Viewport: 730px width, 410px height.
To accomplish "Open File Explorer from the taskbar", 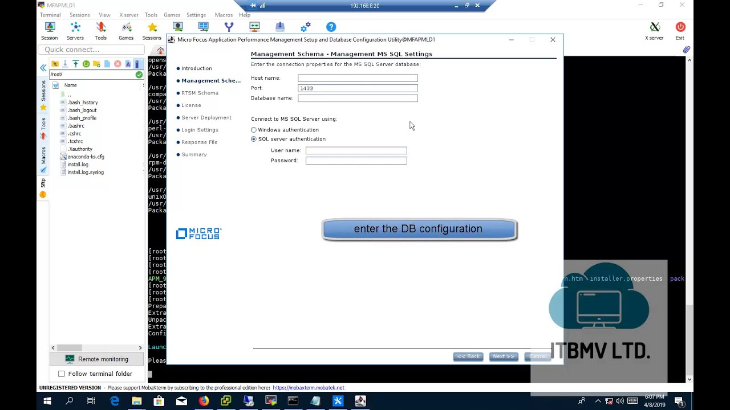I will tap(137, 401).
